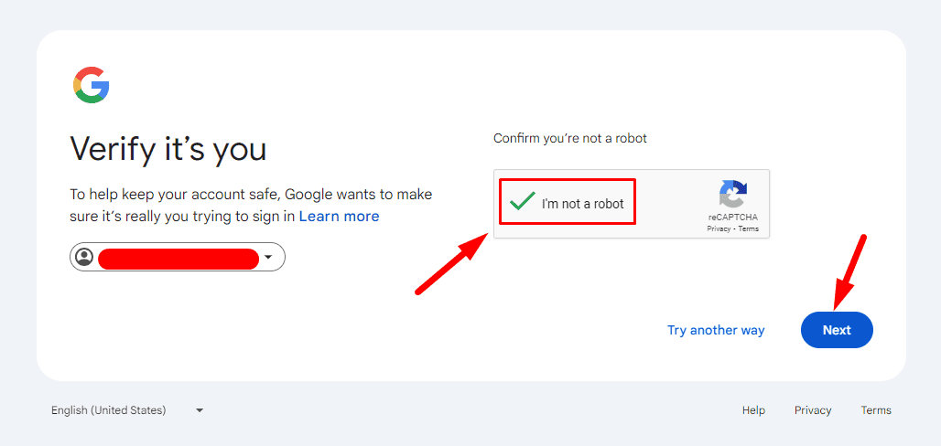Open the footer Terms link
This screenshot has height=446, width=941.
876,410
